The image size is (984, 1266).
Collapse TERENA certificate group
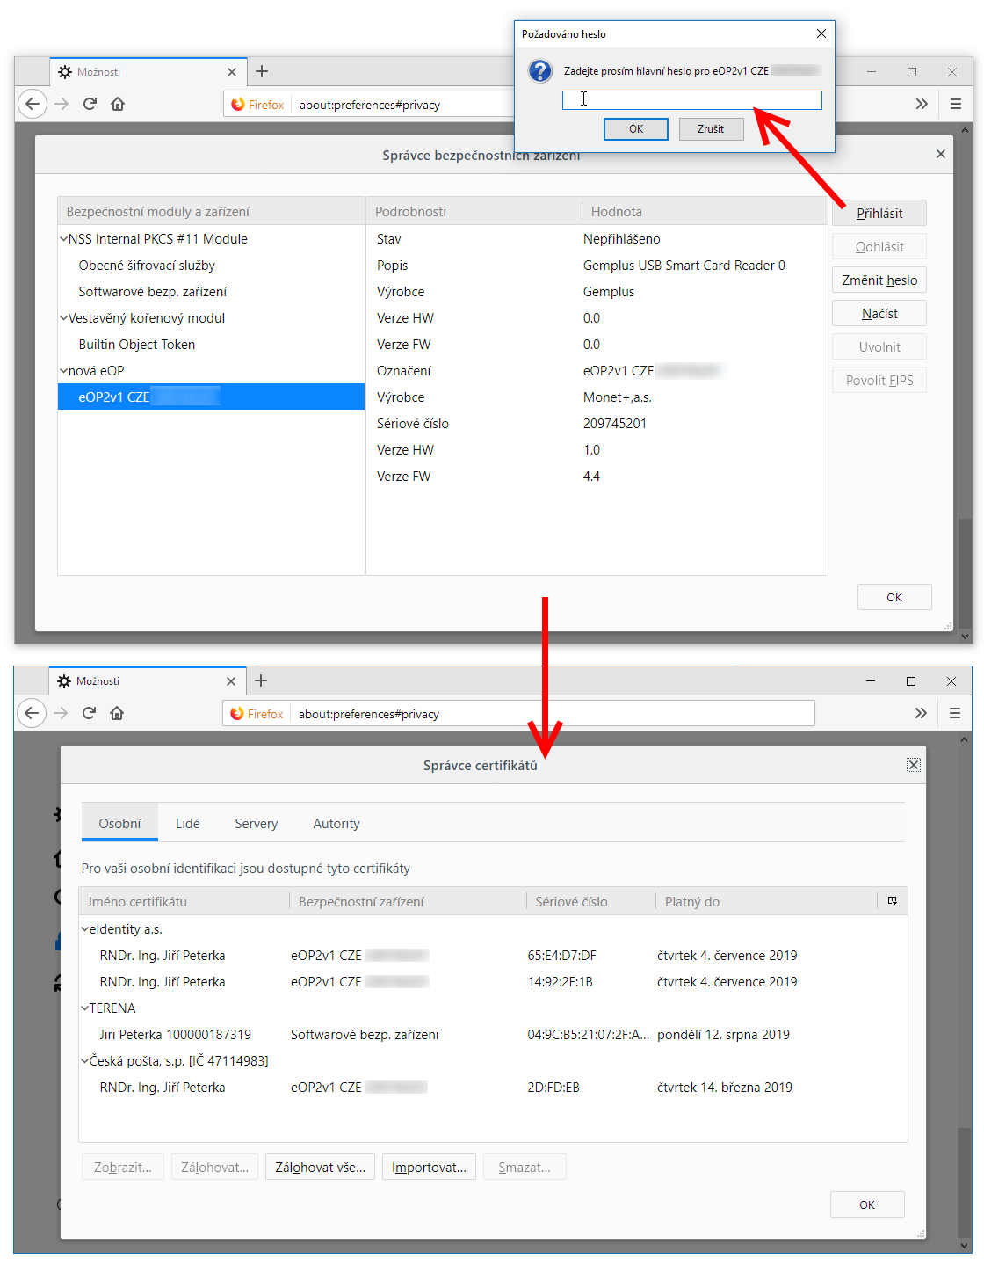click(x=84, y=1008)
